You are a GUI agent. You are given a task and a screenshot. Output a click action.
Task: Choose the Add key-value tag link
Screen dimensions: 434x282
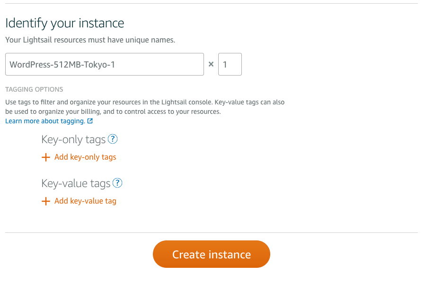(85, 201)
